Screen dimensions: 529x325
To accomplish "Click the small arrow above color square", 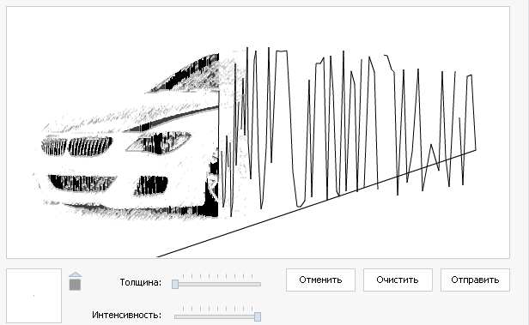I will point(75,274).
